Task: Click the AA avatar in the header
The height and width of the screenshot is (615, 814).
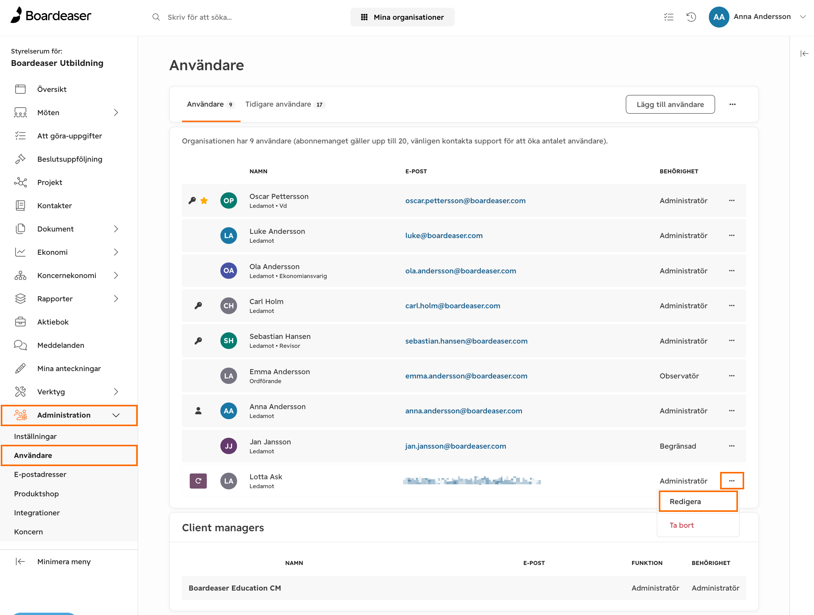Action: pos(719,17)
